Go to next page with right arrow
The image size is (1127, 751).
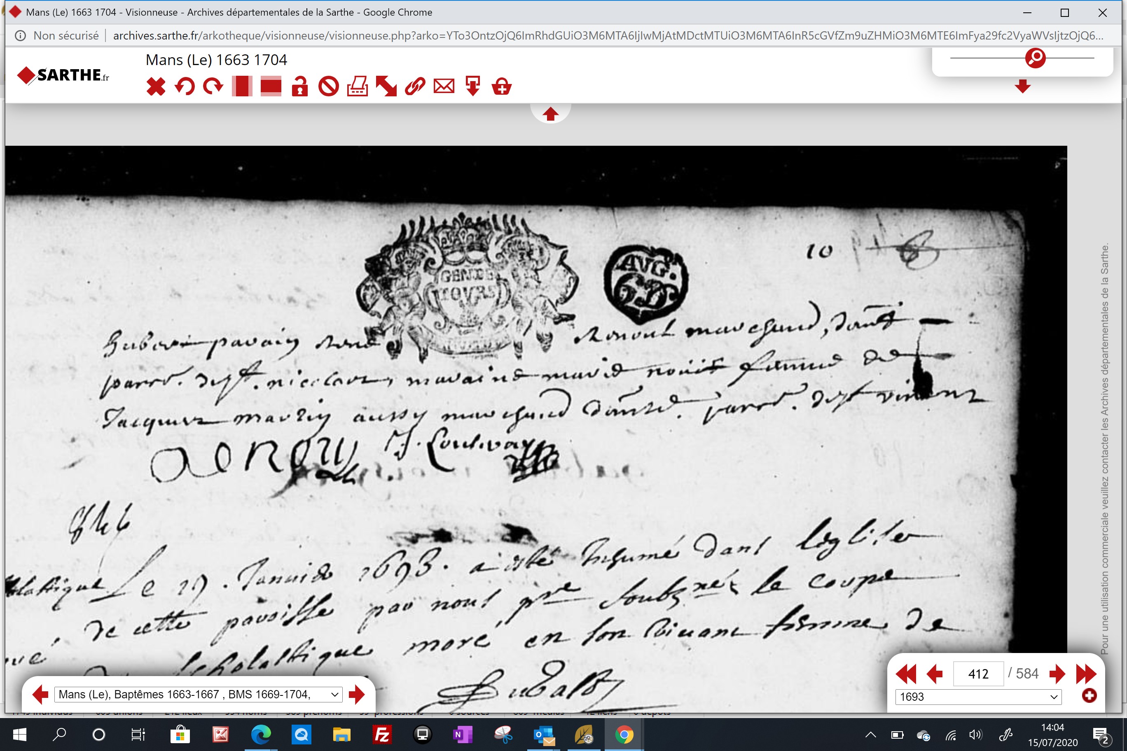[1057, 674]
